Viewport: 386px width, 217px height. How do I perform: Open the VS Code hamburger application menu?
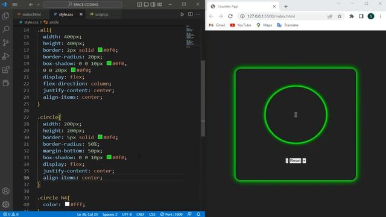tap(14, 4)
